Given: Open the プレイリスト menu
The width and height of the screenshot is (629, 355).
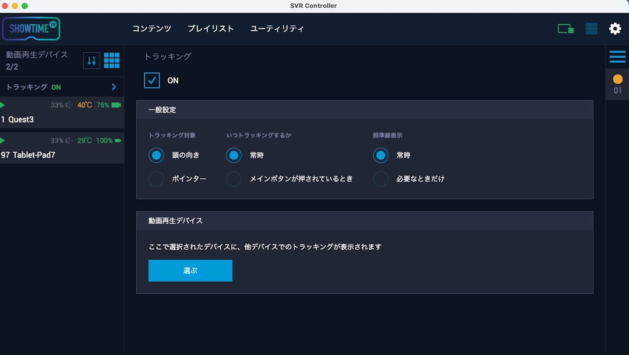Looking at the screenshot, I should pyautogui.click(x=211, y=29).
